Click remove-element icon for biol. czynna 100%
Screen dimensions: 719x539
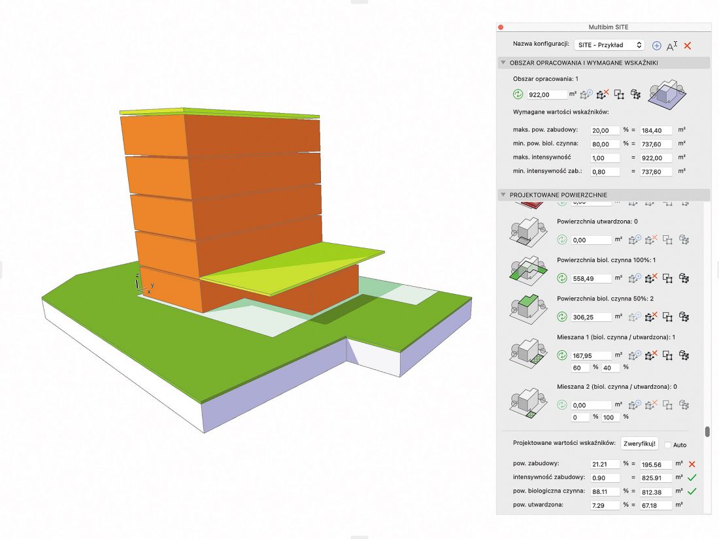651,278
